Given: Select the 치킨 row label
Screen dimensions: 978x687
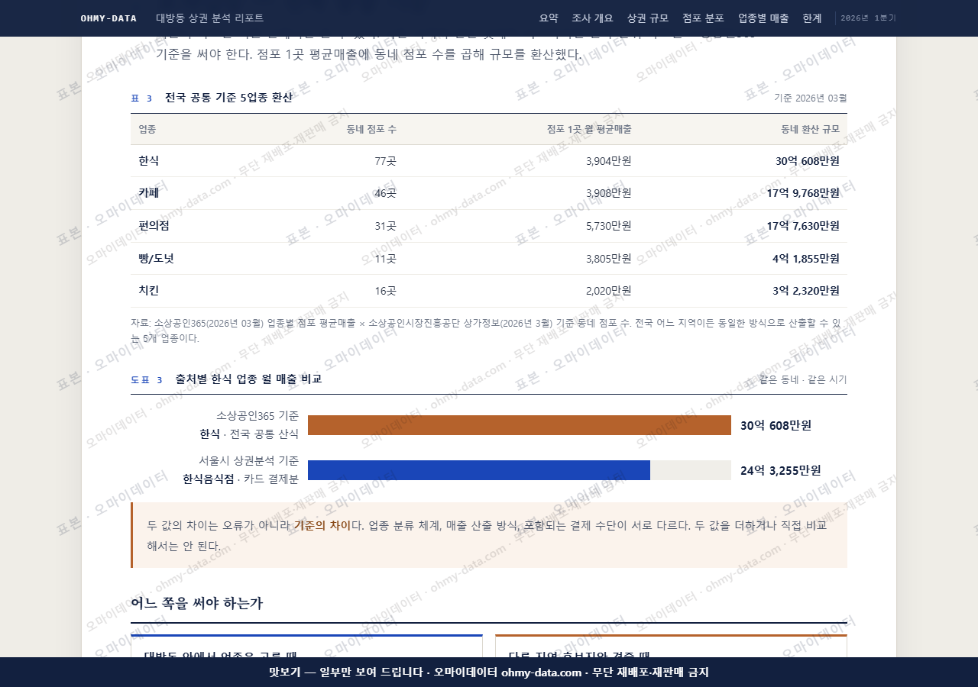Looking at the screenshot, I should (x=149, y=291).
